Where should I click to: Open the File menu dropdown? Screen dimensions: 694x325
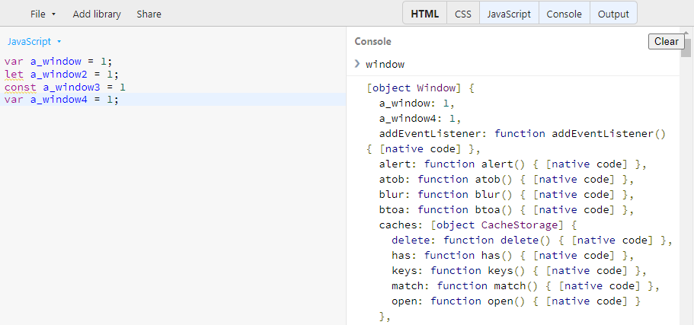point(43,14)
